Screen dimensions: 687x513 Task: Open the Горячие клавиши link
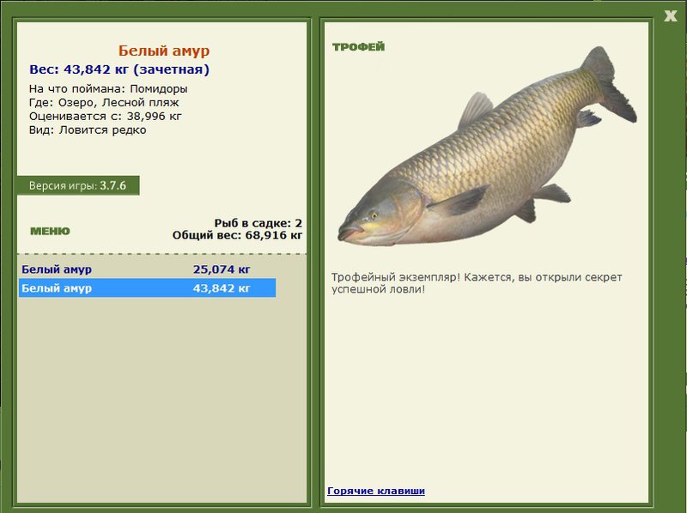pyautogui.click(x=376, y=491)
